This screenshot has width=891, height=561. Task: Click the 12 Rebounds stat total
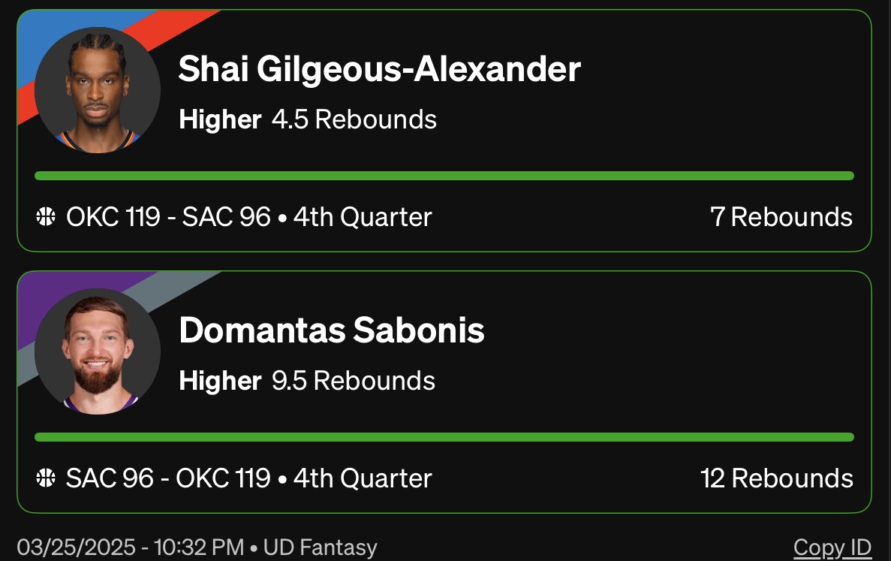(776, 478)
